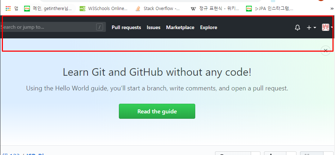
Task: Open the "메인, getinthere님" blog bookmark
Action: point(48,9)
